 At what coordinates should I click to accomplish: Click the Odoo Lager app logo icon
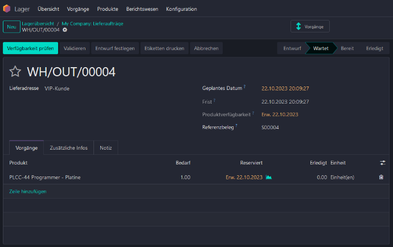point(7,9)
